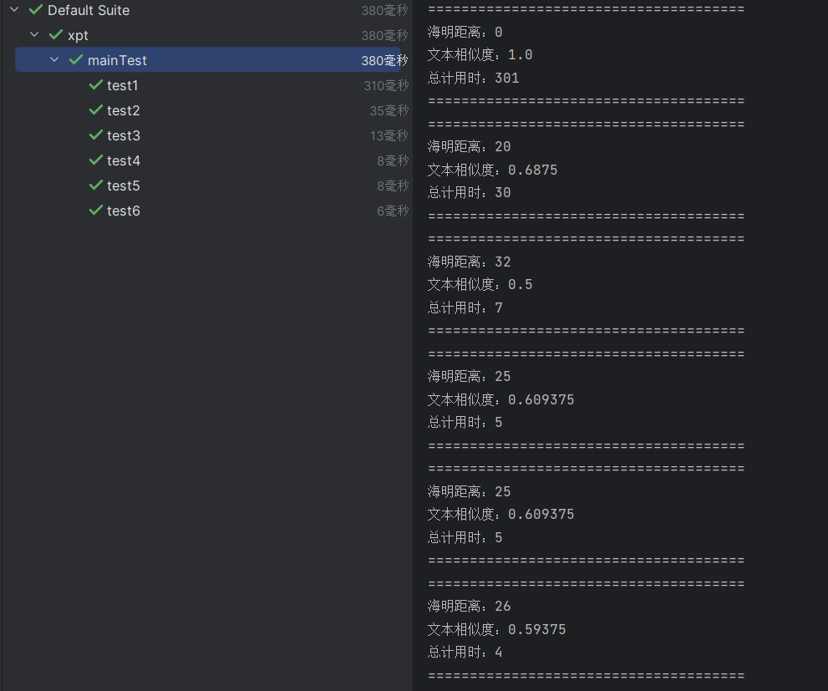This screenshot has height=691, width=828.
Task: Click console line 文本相似度: 0.5
Action: pos(480,285)
